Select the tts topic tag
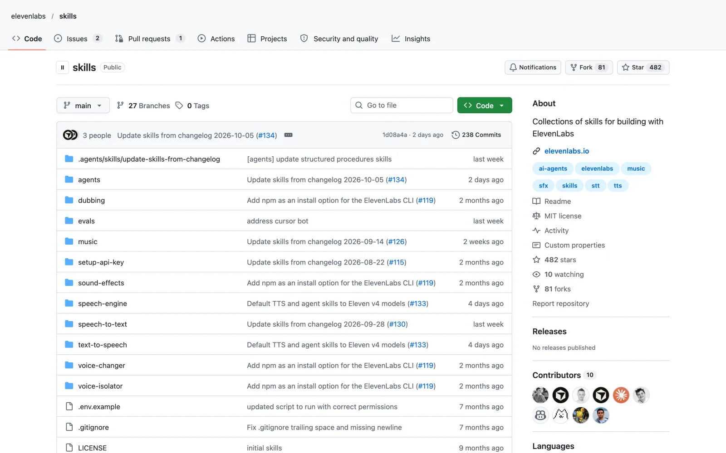 pyautogui.click(x=618, y=186)
